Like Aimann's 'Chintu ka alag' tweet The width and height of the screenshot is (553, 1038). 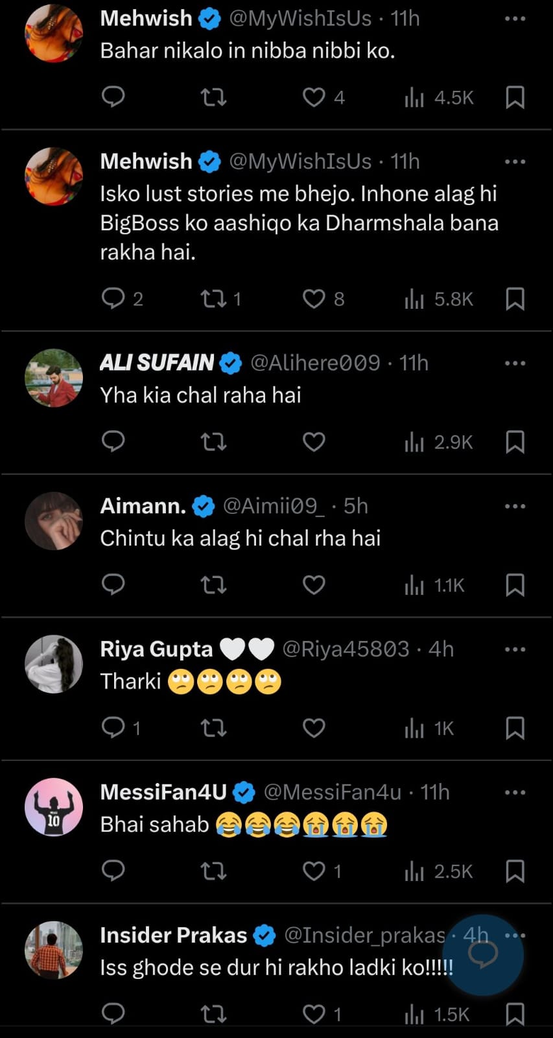click(x=314, y=585)
